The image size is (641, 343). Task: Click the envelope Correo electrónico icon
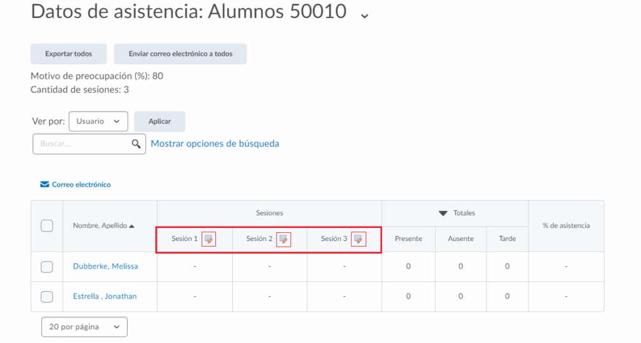click(x=44, y=185)
